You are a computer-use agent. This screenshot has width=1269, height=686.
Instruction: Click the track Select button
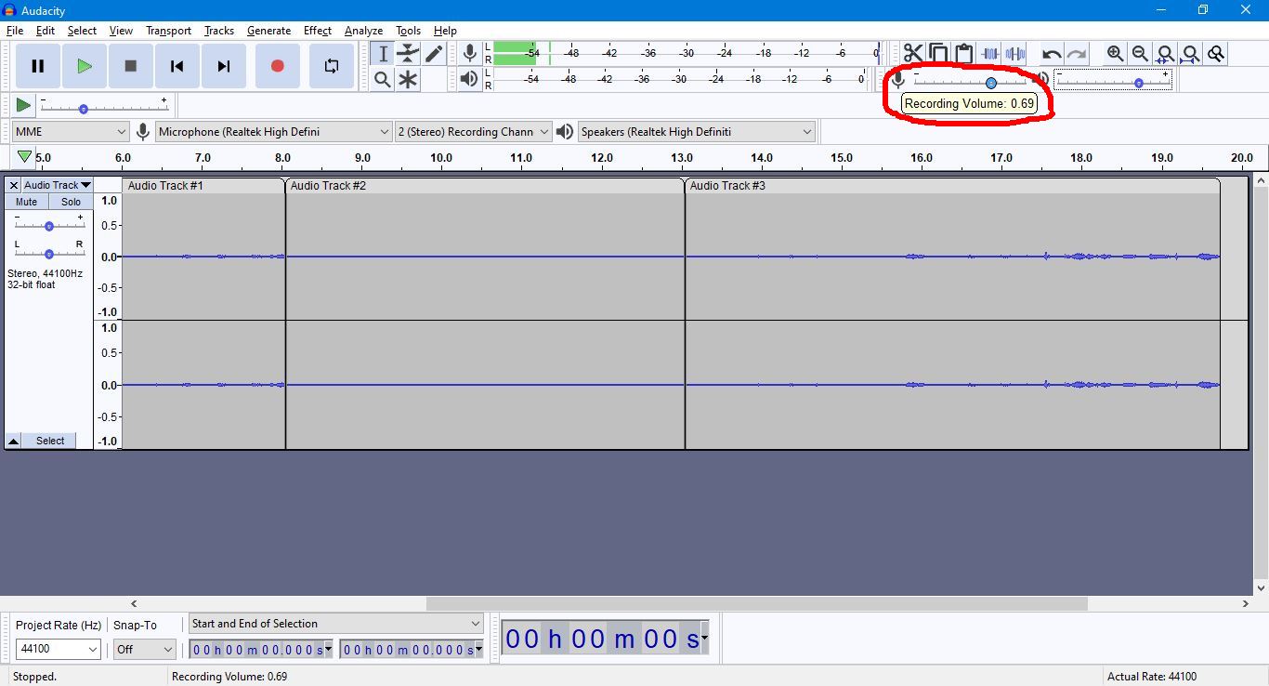(51, 441)
